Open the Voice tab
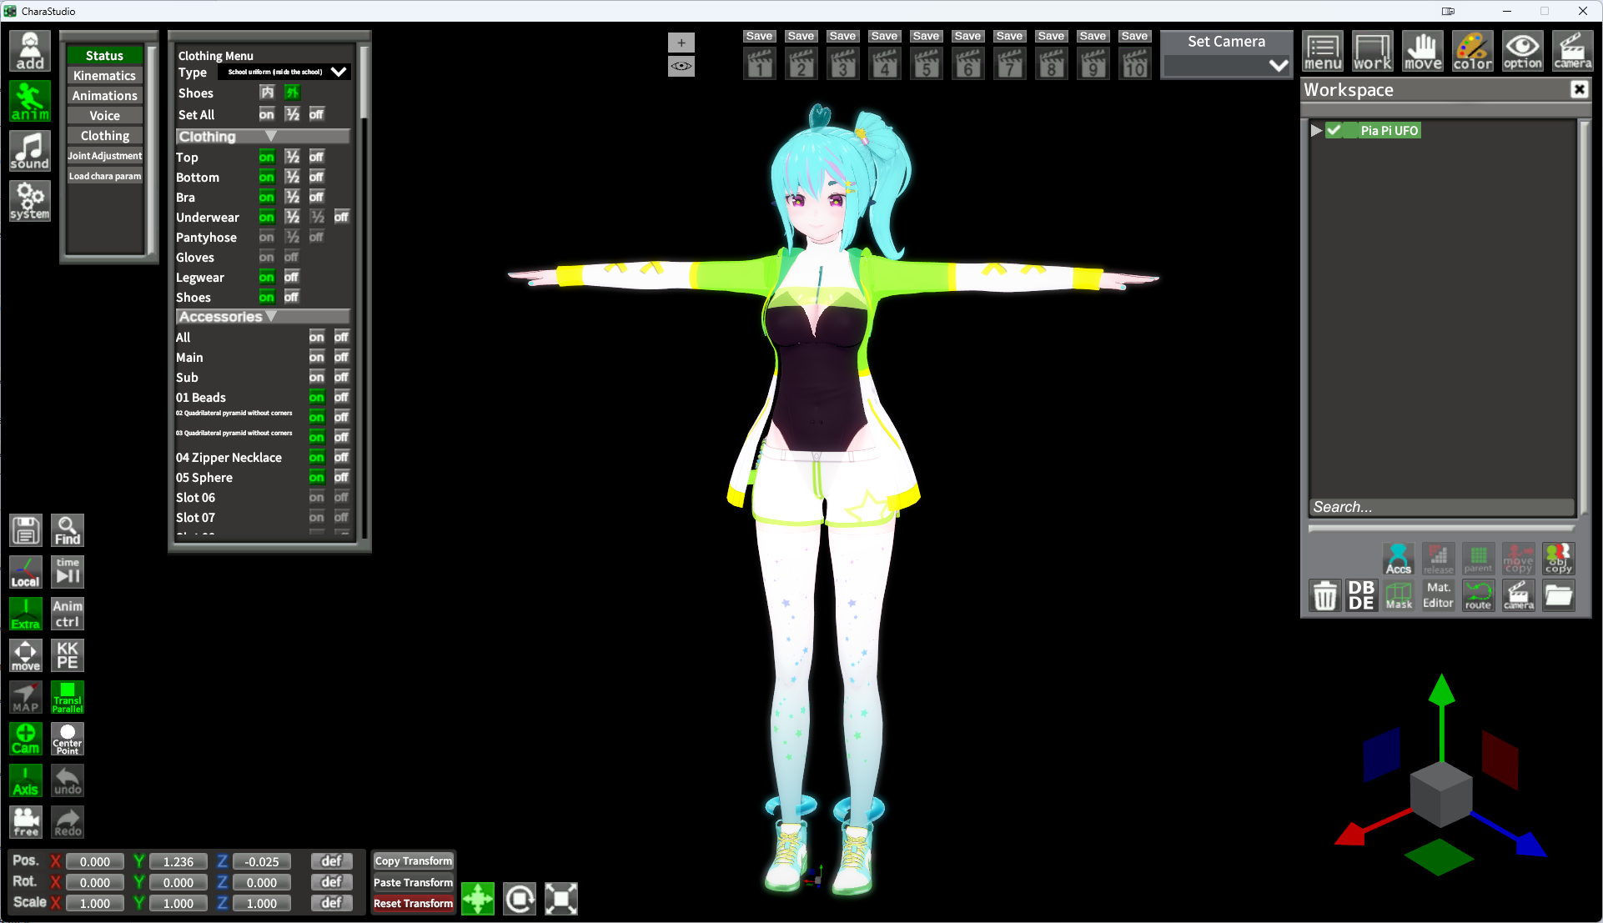 [x=104, y=116]
